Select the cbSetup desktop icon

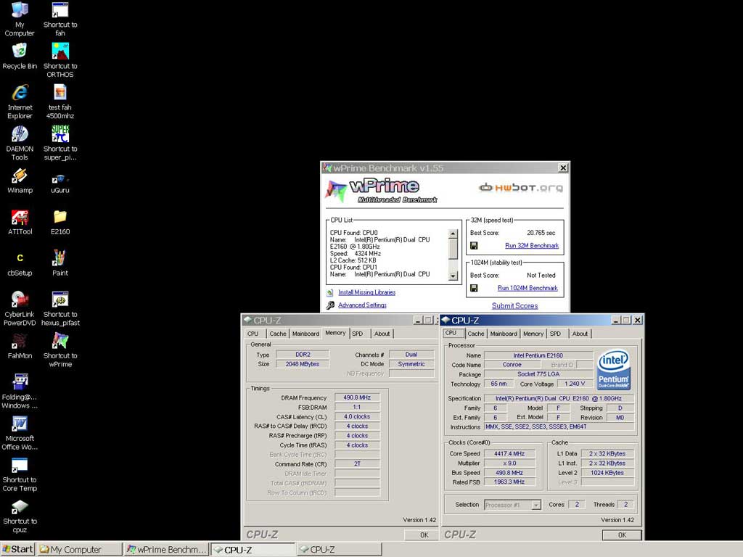(x=20, y=263)
